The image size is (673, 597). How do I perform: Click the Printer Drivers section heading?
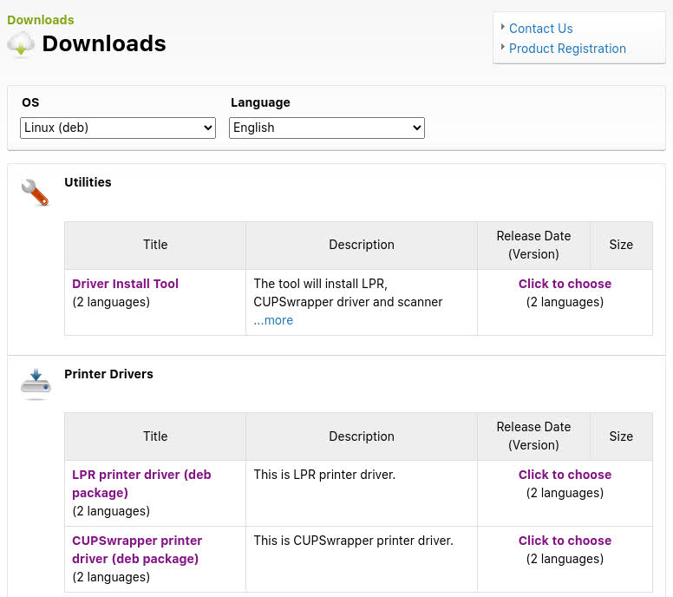(108, 374)
